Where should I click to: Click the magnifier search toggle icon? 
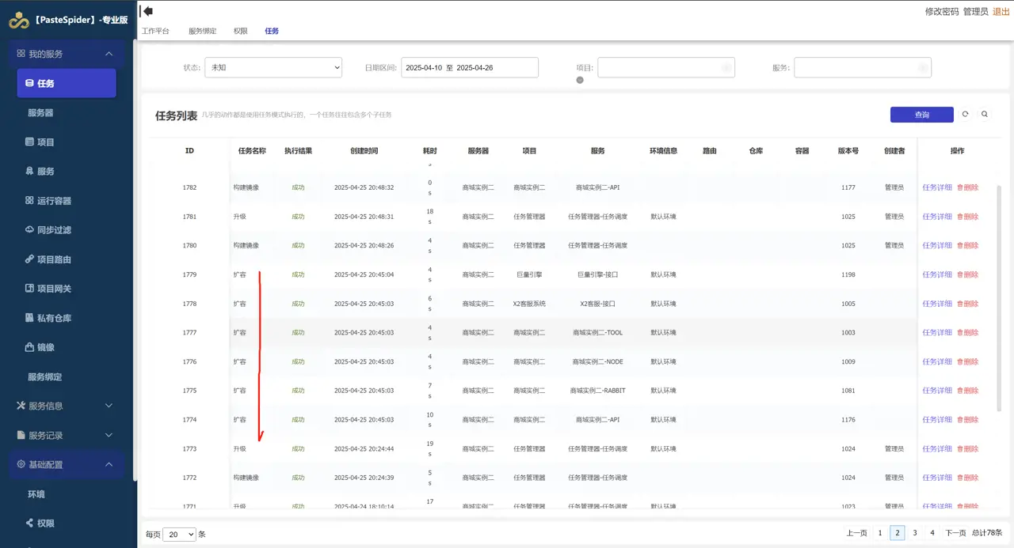tap(985, 115)
